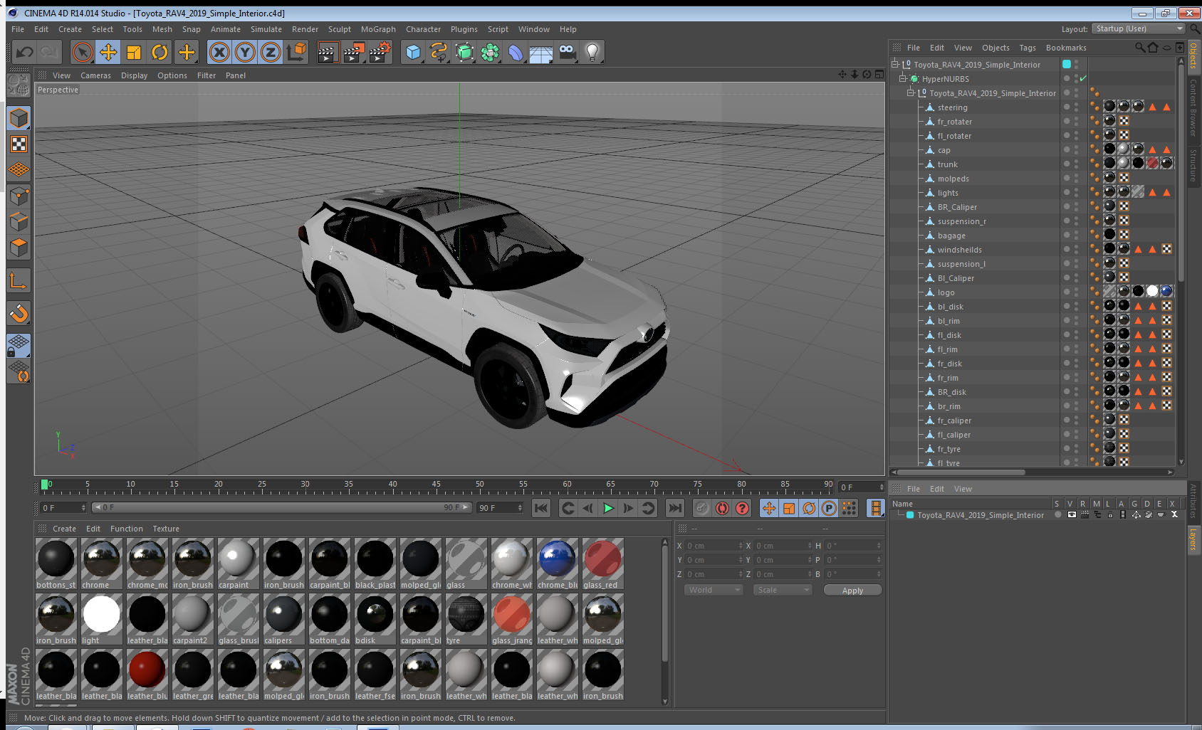
Task: Open the Cameras viewport menu
Action: 95,75
